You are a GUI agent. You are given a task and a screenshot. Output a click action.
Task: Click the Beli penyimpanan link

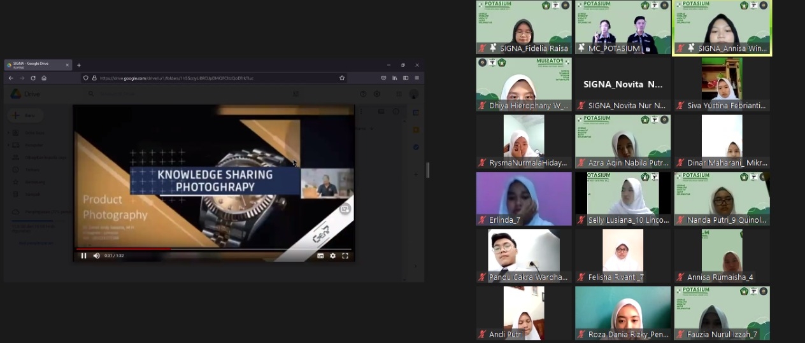(x=36, y=242)
